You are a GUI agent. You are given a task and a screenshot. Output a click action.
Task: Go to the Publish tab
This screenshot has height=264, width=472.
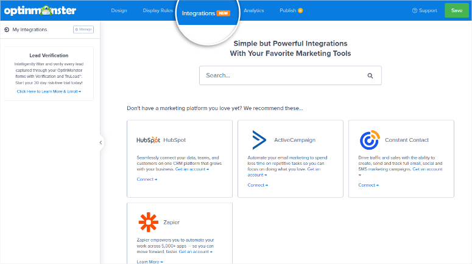click(x=288, y=10)
